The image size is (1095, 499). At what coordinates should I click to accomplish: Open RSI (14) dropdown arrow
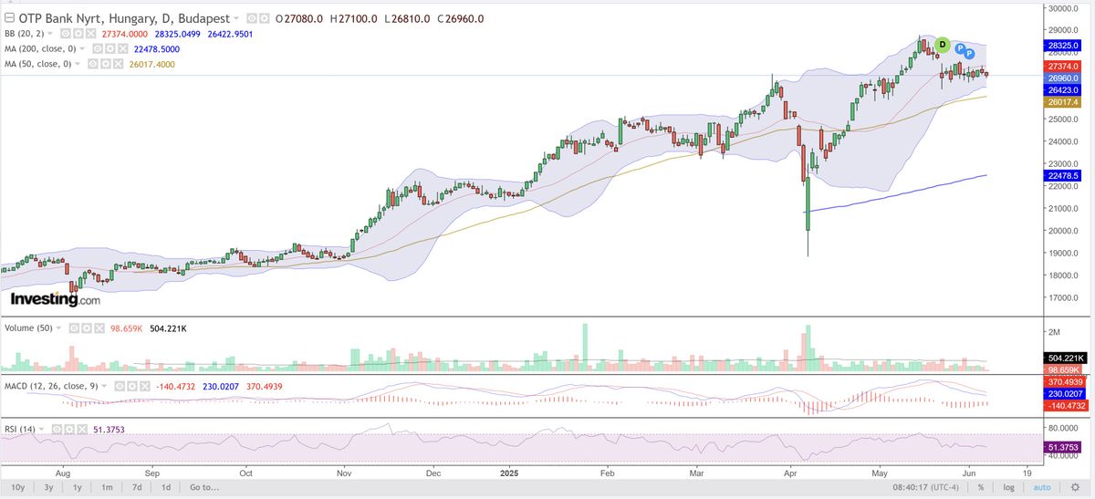pyautogui.click(x=41, y=430)
